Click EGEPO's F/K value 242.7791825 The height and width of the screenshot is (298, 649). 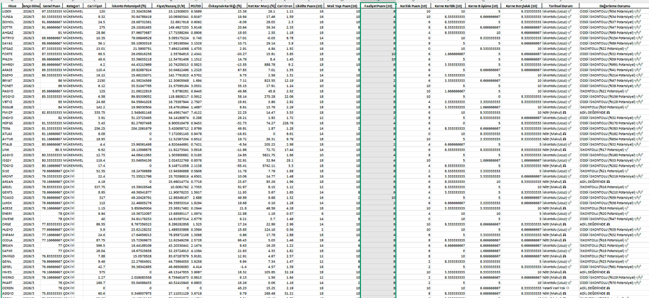[172, 76]
